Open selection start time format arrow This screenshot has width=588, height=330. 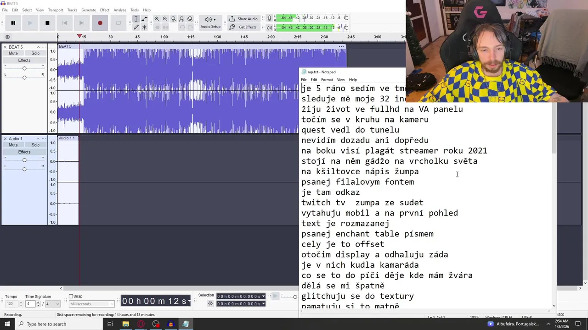(263, 297)
